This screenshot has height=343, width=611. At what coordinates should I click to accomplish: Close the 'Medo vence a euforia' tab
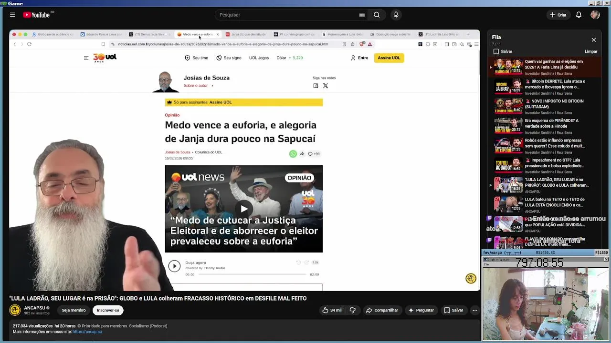click(x=218, y=34)
